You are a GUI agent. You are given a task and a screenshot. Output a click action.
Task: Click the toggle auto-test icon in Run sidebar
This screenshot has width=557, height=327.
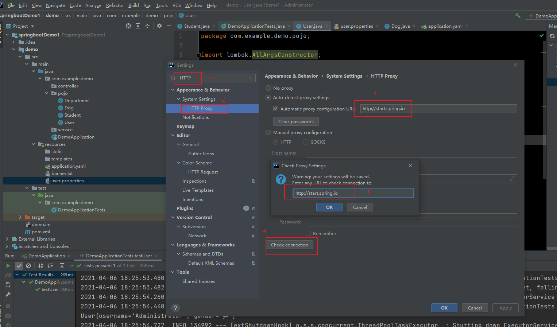(8, 285)
